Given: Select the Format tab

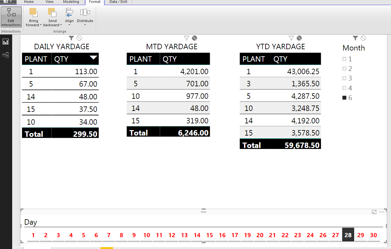Looking at the screenshot, I should [x=95, y=2].
